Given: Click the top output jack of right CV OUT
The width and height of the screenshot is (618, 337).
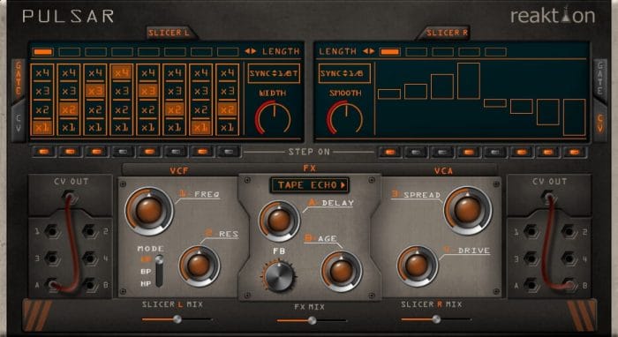Looking at the screenshot, I should (x=548, y=197).
